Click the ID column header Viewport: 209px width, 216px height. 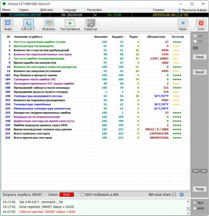8,37
